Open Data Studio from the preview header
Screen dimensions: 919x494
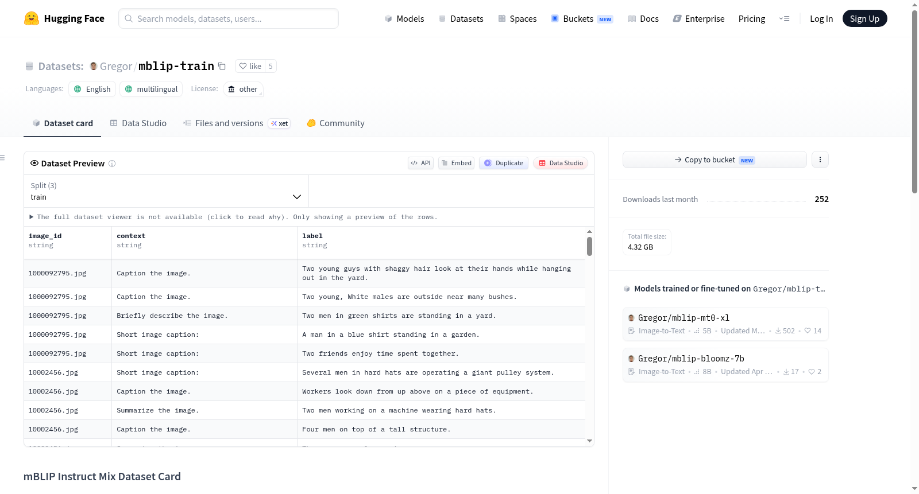click(561, 163)
